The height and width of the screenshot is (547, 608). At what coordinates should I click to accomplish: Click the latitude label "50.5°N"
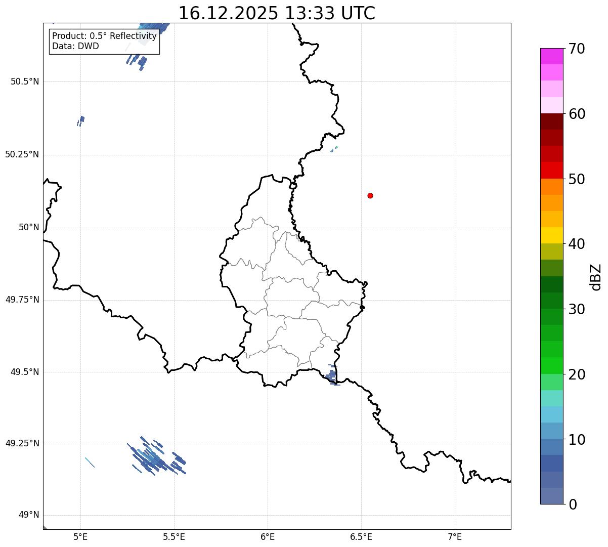pos(24,82)
